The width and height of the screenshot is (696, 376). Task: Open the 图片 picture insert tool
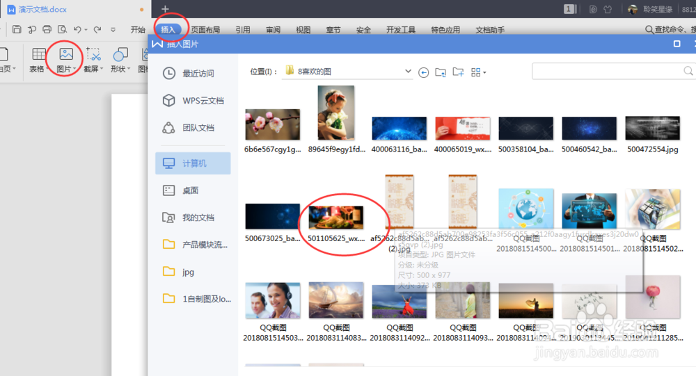coord(65,59)
